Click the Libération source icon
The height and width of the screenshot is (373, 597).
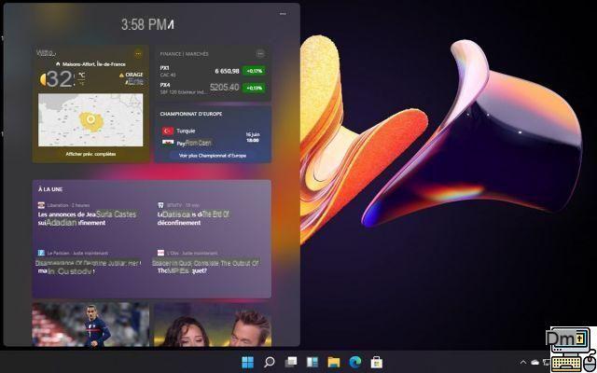pos(41,205)
